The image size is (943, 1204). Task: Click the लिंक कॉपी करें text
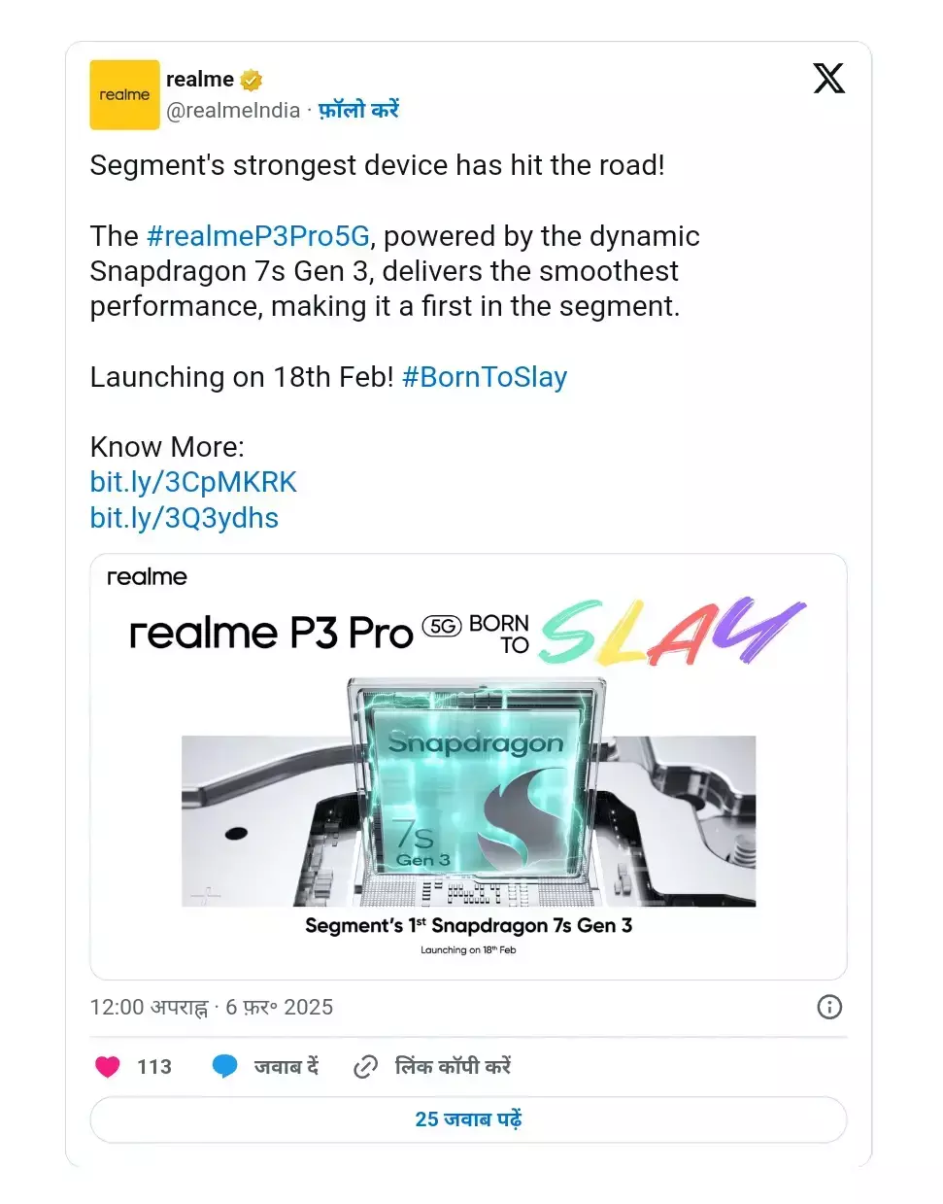[453, 1066]
